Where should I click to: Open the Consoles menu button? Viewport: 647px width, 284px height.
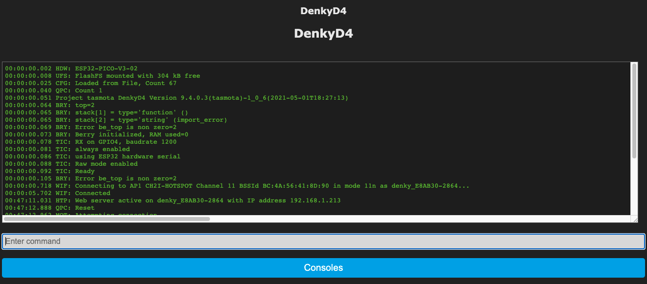(323, 268)
